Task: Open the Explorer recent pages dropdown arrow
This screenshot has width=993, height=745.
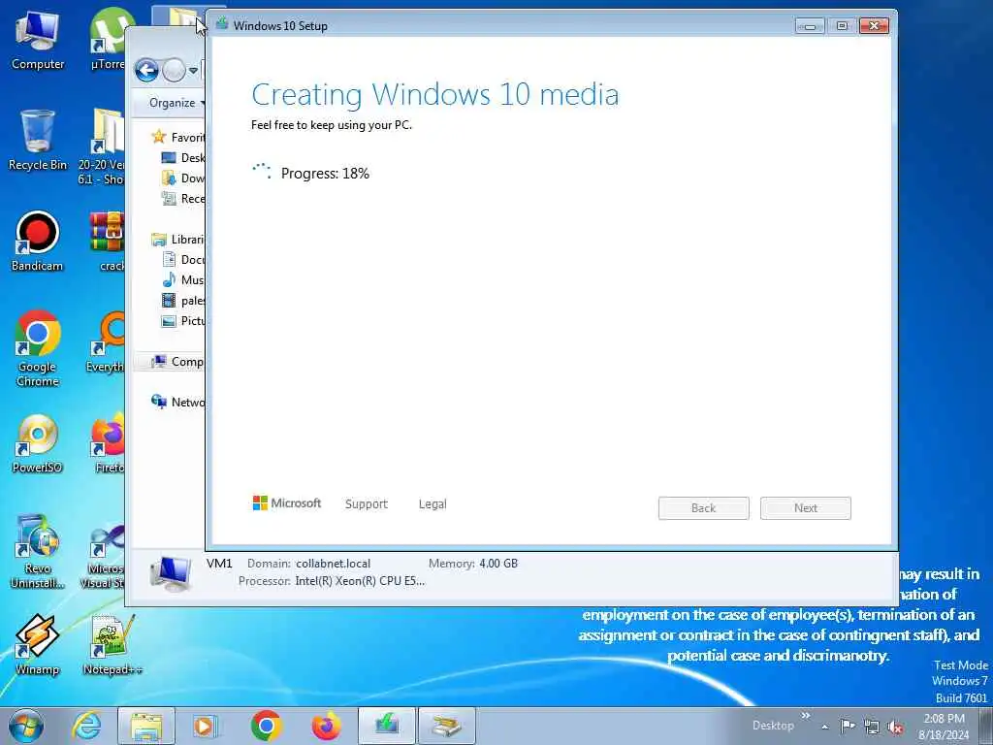Action: (x=193, y=71)
